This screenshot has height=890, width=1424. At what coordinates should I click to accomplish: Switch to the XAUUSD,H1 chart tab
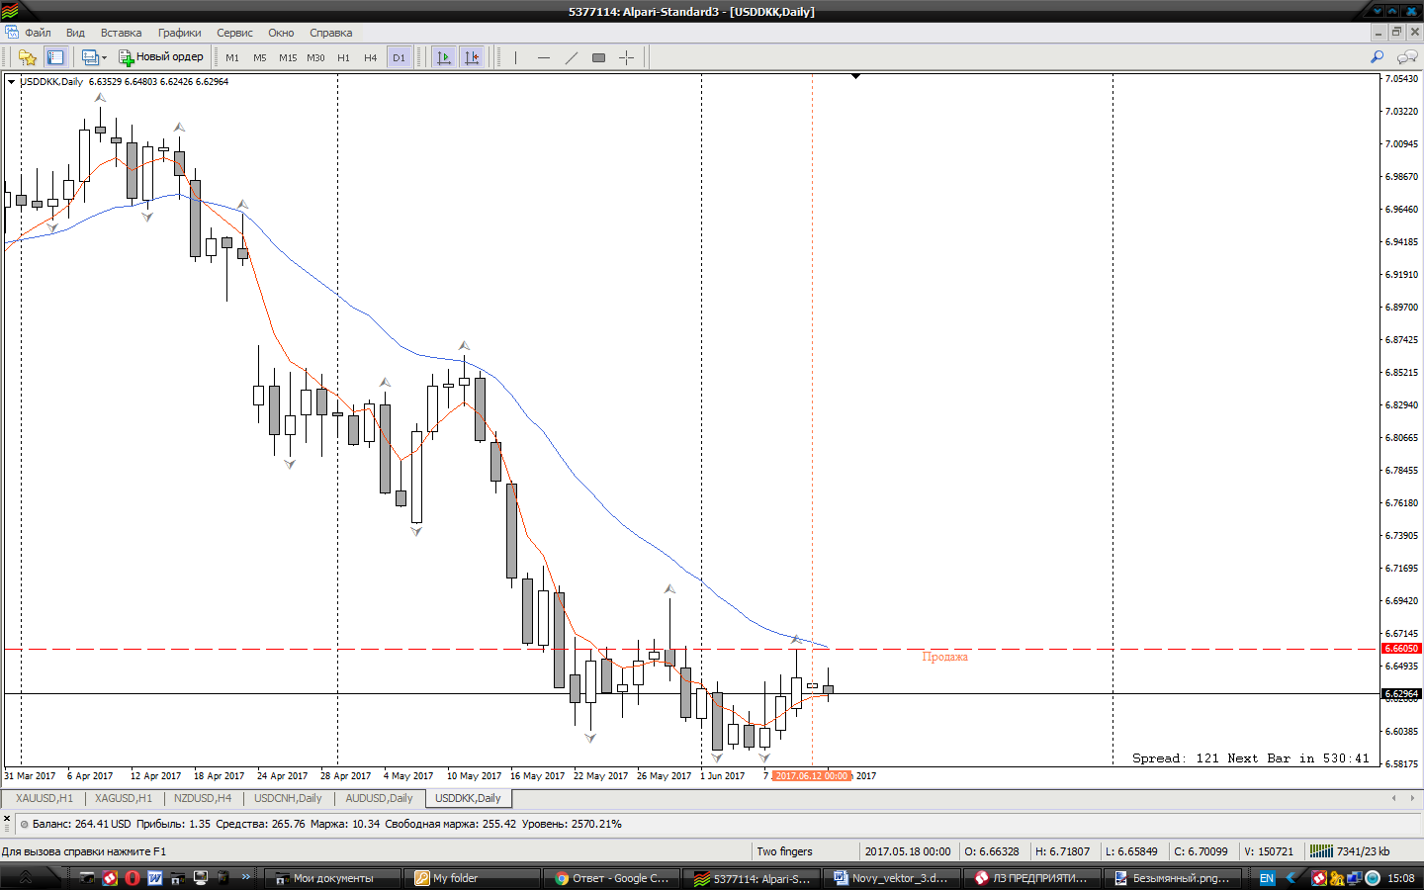[44, 798]
